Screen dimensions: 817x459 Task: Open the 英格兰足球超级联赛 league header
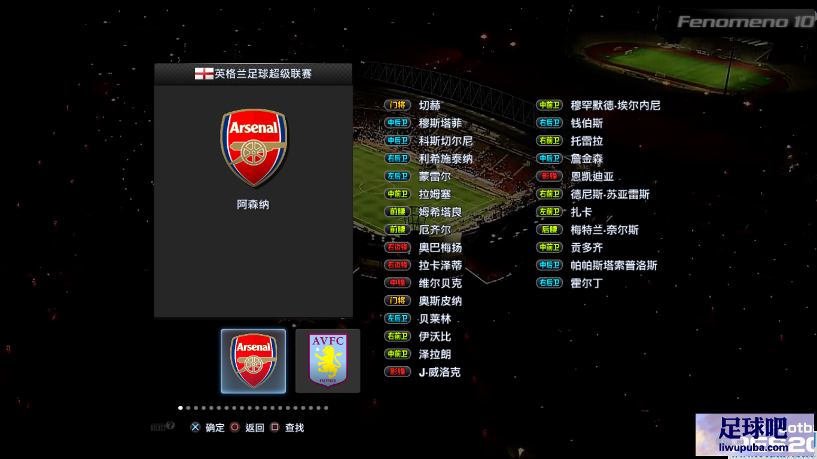click(x=254, y=74)
